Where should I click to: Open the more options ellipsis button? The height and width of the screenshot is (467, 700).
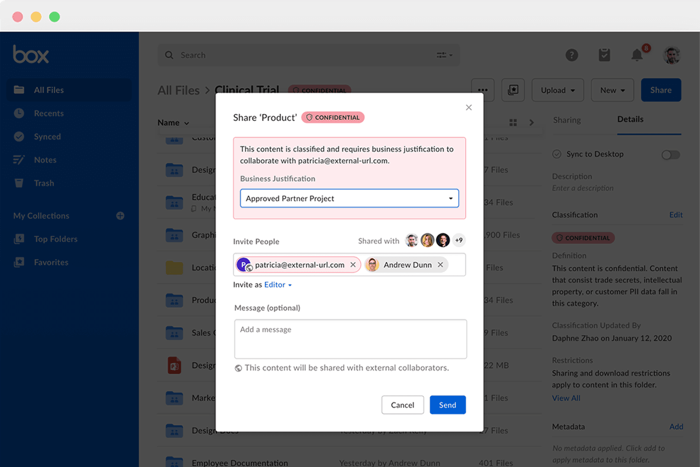(482, 90)
